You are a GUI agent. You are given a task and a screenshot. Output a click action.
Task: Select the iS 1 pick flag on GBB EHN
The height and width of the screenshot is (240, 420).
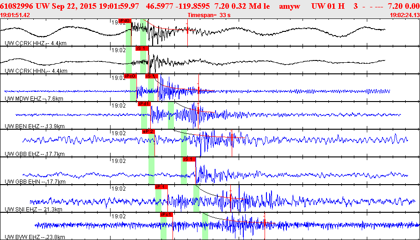pyautogui.click(x=189, y=159)
